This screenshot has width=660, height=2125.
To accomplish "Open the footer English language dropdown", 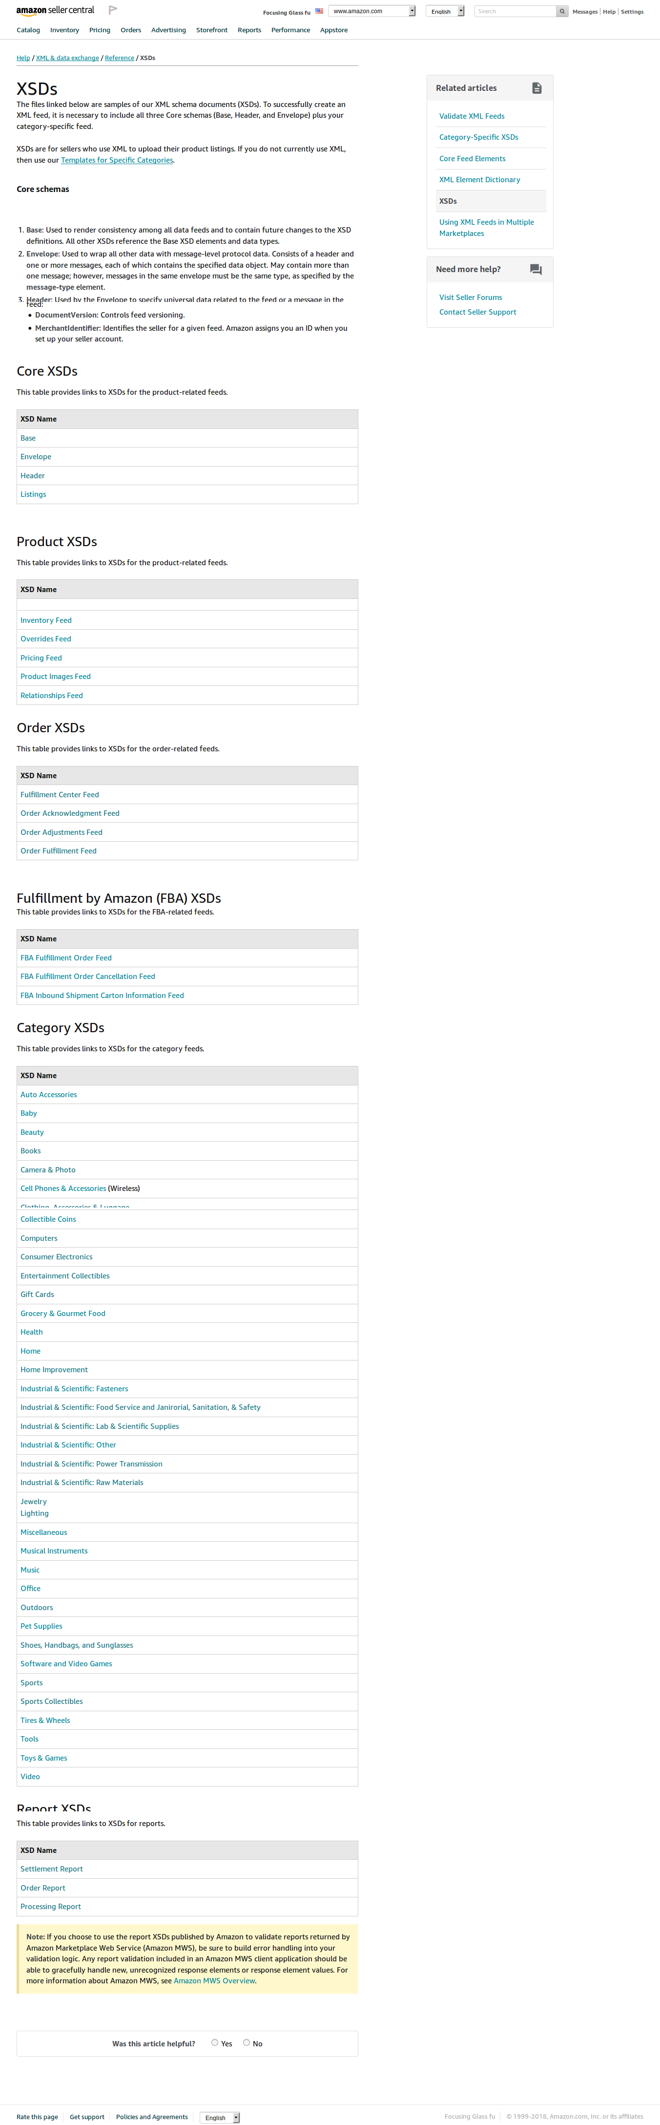I will (219, 2117).
